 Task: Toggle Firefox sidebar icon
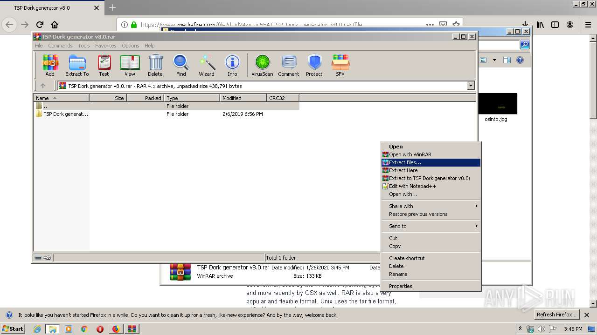point(555,25)
